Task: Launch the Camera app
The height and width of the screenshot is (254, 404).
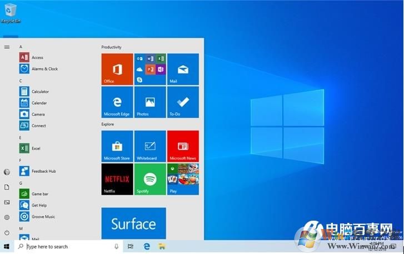Action: [32, 114]
